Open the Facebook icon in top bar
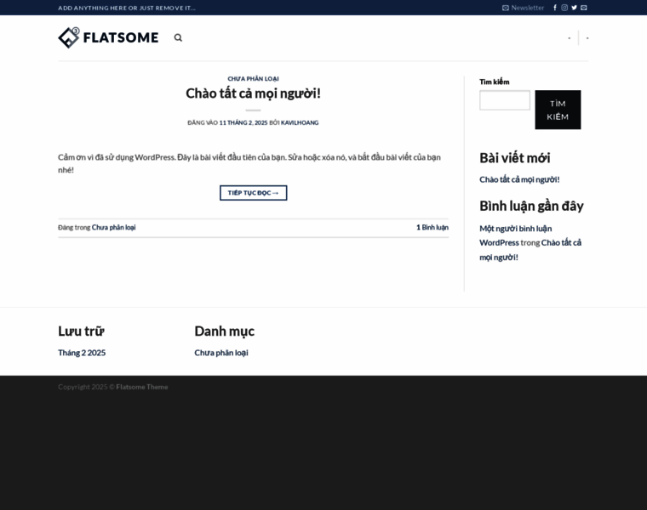This screenshot has height=510, width=647. (x=555, y=8)
